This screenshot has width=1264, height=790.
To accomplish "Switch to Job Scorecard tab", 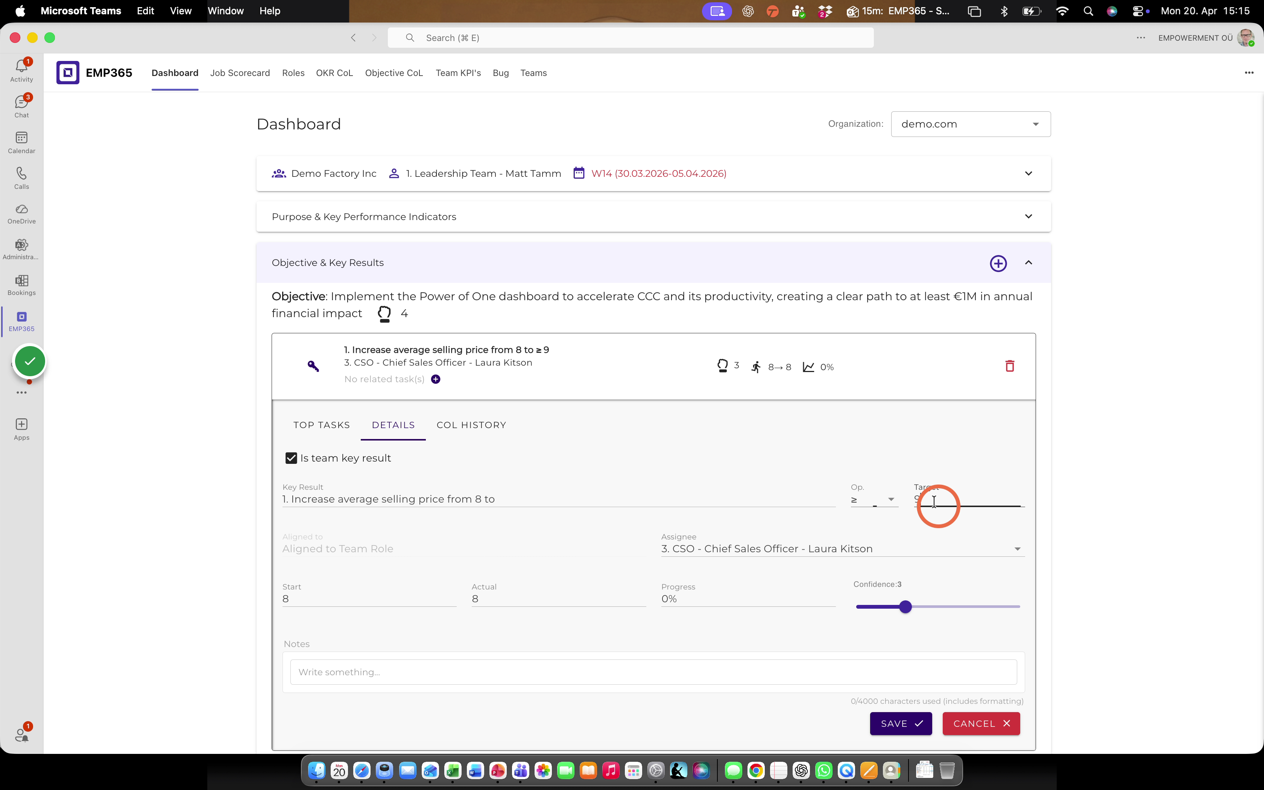I will [240, 73].
